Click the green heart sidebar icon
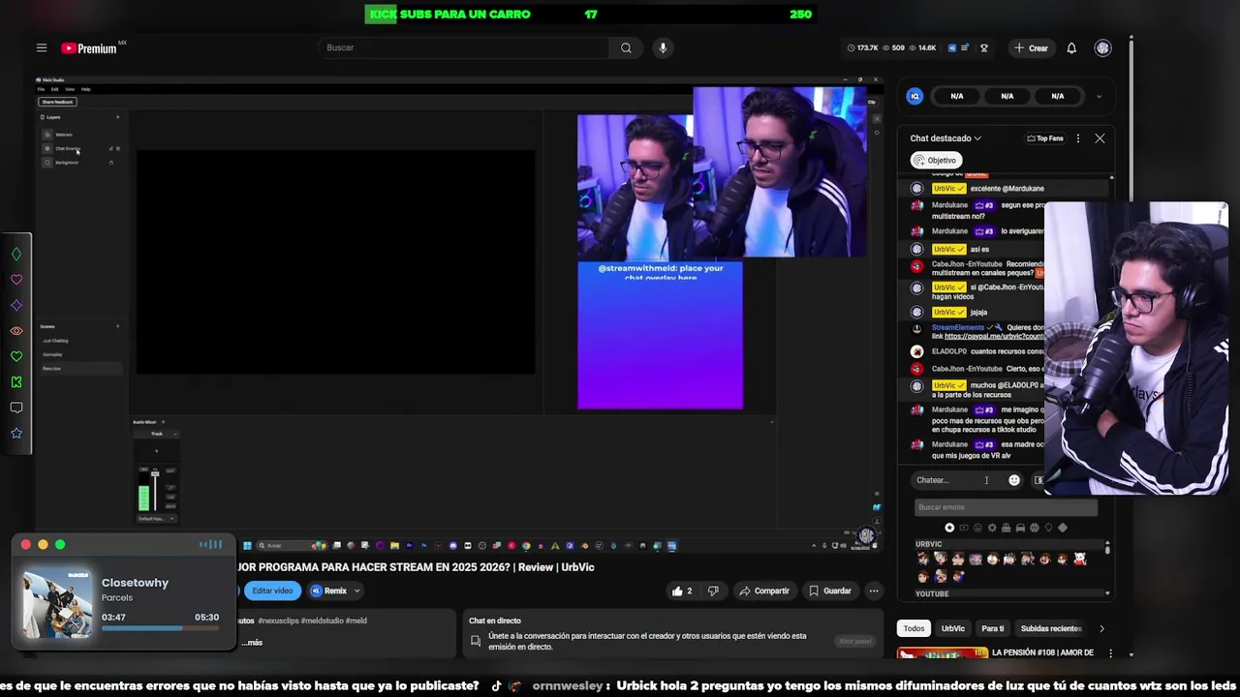 coord(16,356)
